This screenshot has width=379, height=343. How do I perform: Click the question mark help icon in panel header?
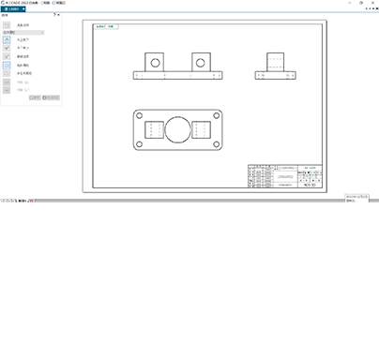click(x=54, y=15)
